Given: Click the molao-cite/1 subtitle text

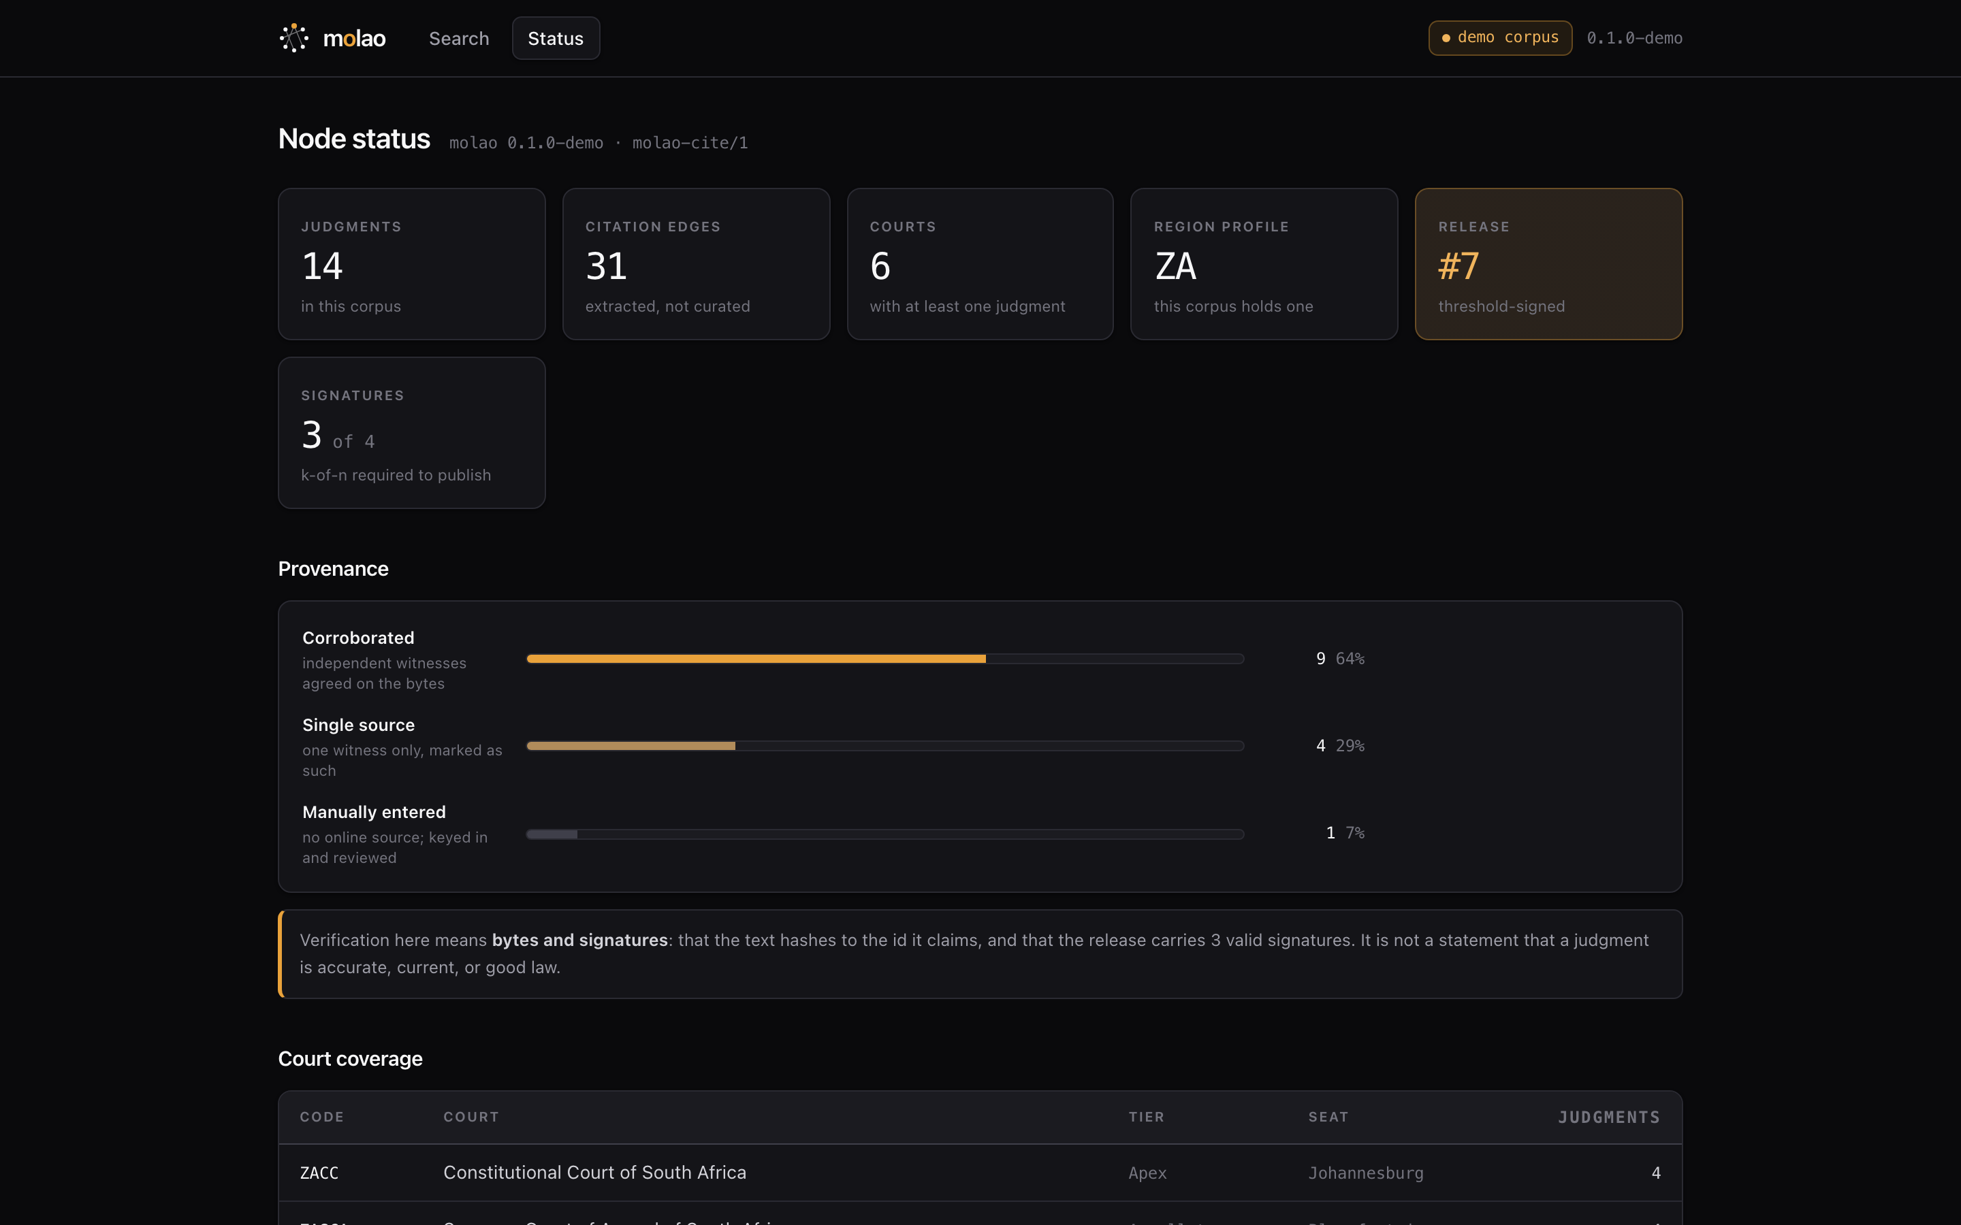Looking at the screenshot, I should tap(690, 143).
